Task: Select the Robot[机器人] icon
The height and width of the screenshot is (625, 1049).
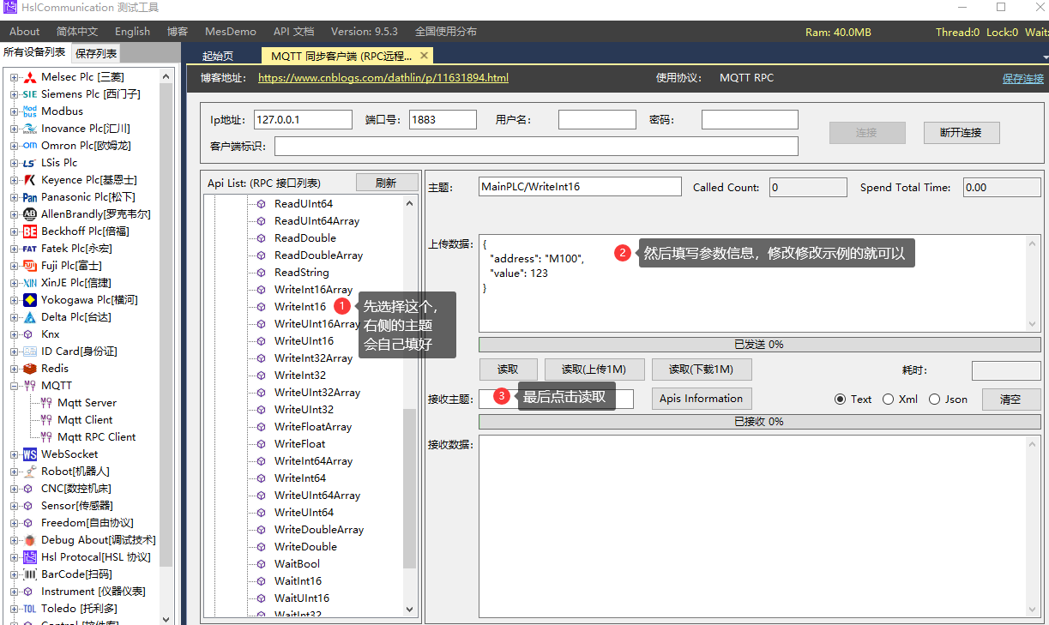Action: (x=29, y=471)
